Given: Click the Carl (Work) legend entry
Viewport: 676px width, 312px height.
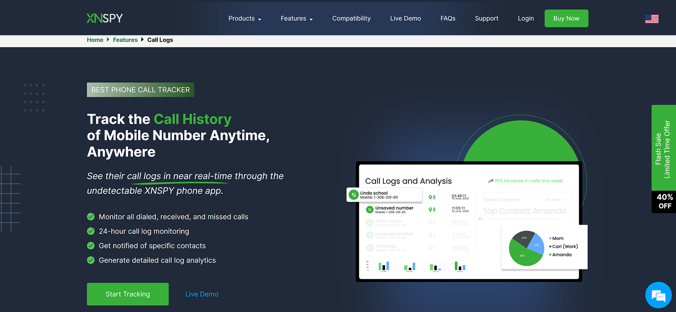Looking at the screenshot, I should tap(564, 247).
